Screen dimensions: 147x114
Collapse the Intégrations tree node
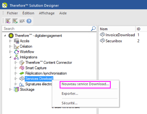pos(10,57)
